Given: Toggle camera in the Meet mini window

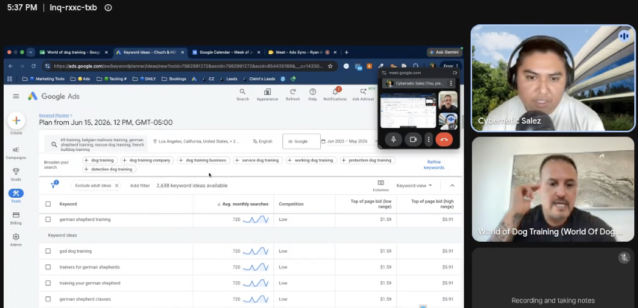Looking at the screenshot, I should pyautogui.click(x=413, y=139).
